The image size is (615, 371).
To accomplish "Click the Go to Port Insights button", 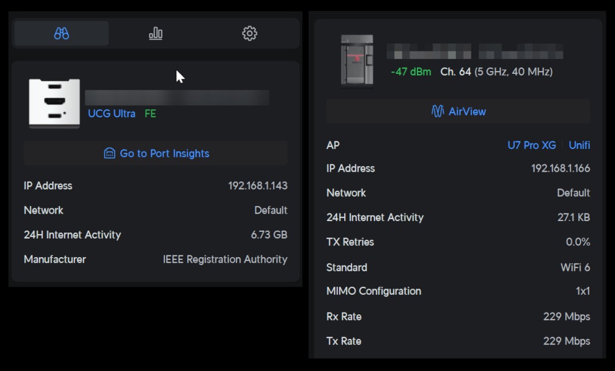I will pos(156,153).
